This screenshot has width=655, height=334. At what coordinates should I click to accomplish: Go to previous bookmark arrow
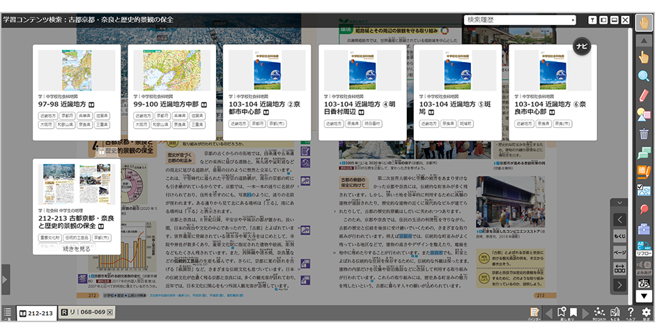(x=549, y=312)
